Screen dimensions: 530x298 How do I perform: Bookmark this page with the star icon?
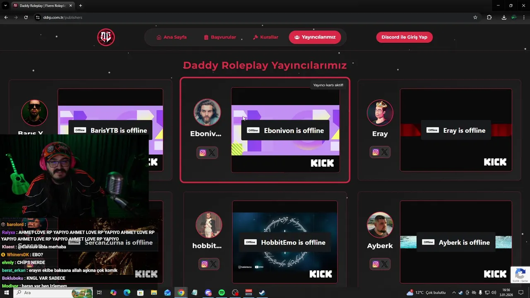[475, 17]
